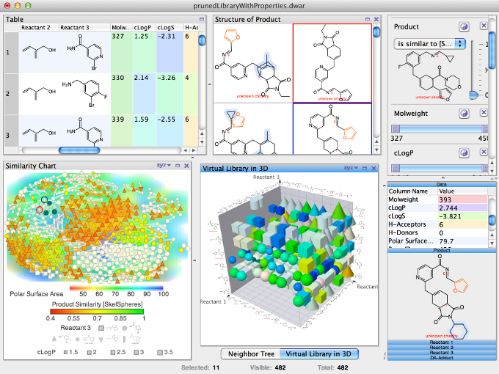
Task: Click the cLogP filter's round options icon
Action: pos(464,153)
